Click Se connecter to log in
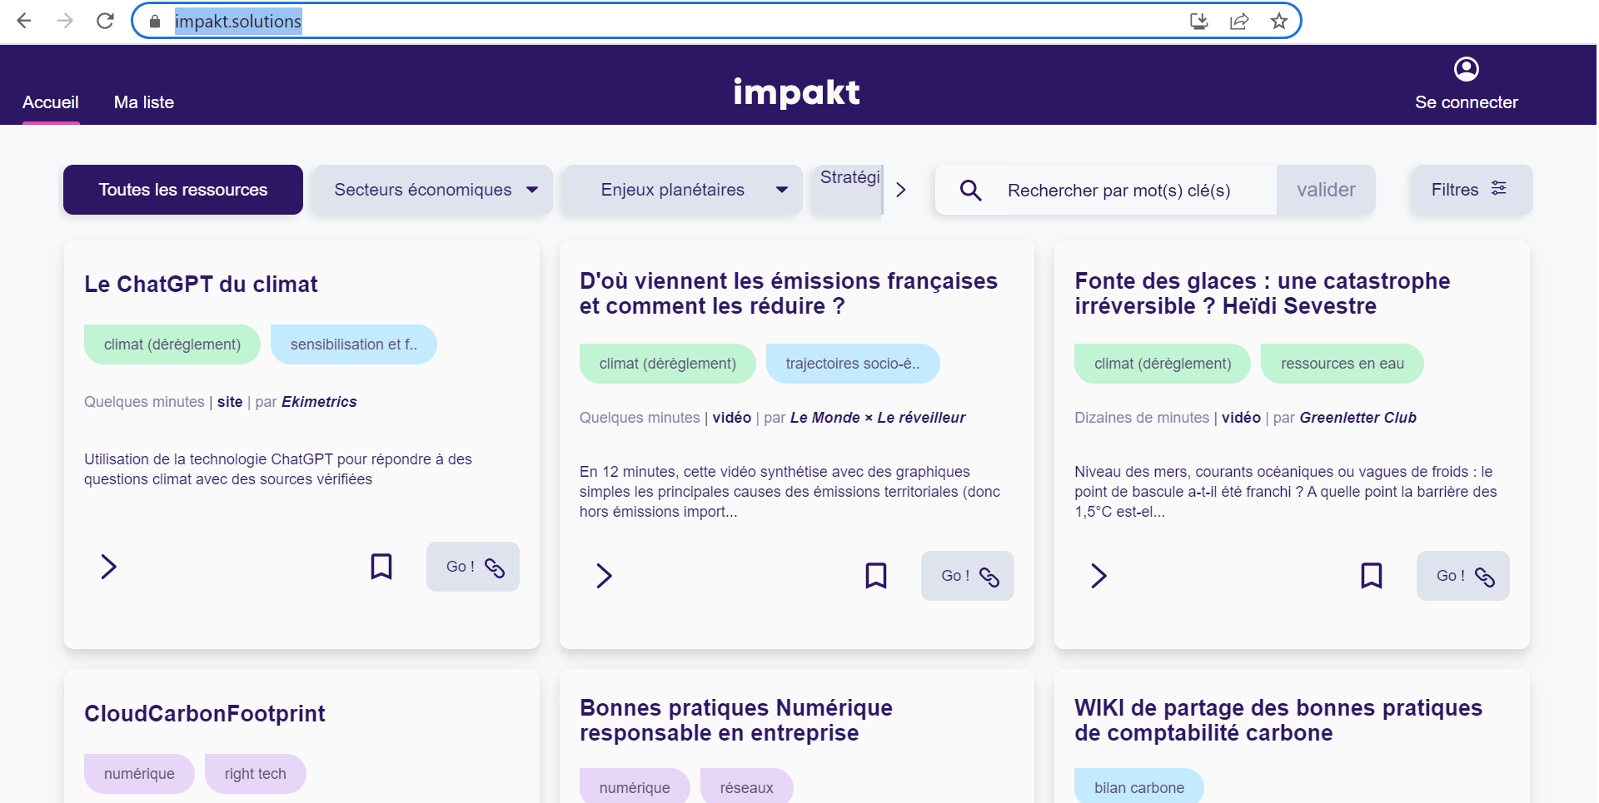 coord(1467,102)
